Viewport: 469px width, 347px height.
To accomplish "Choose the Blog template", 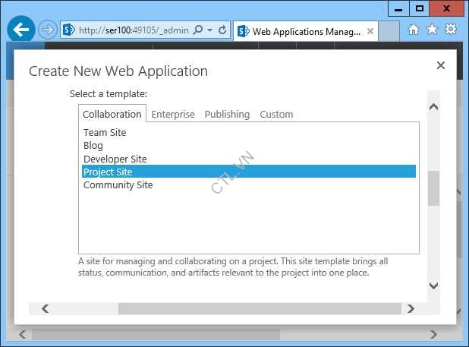I will tap(93, 145).
